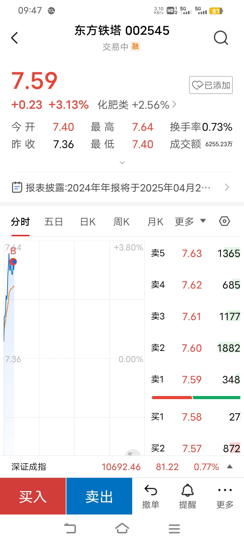Screen dimensions: 244x543
Task: Open the 更多 chart period dropdown
Action: click(190, 222)
